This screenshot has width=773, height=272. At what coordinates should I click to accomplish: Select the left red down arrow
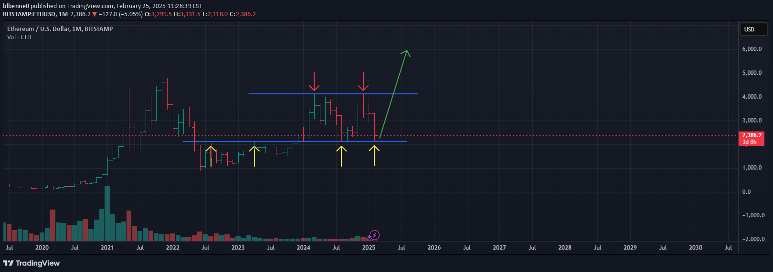pyautogui.click(x=314, y=81)
